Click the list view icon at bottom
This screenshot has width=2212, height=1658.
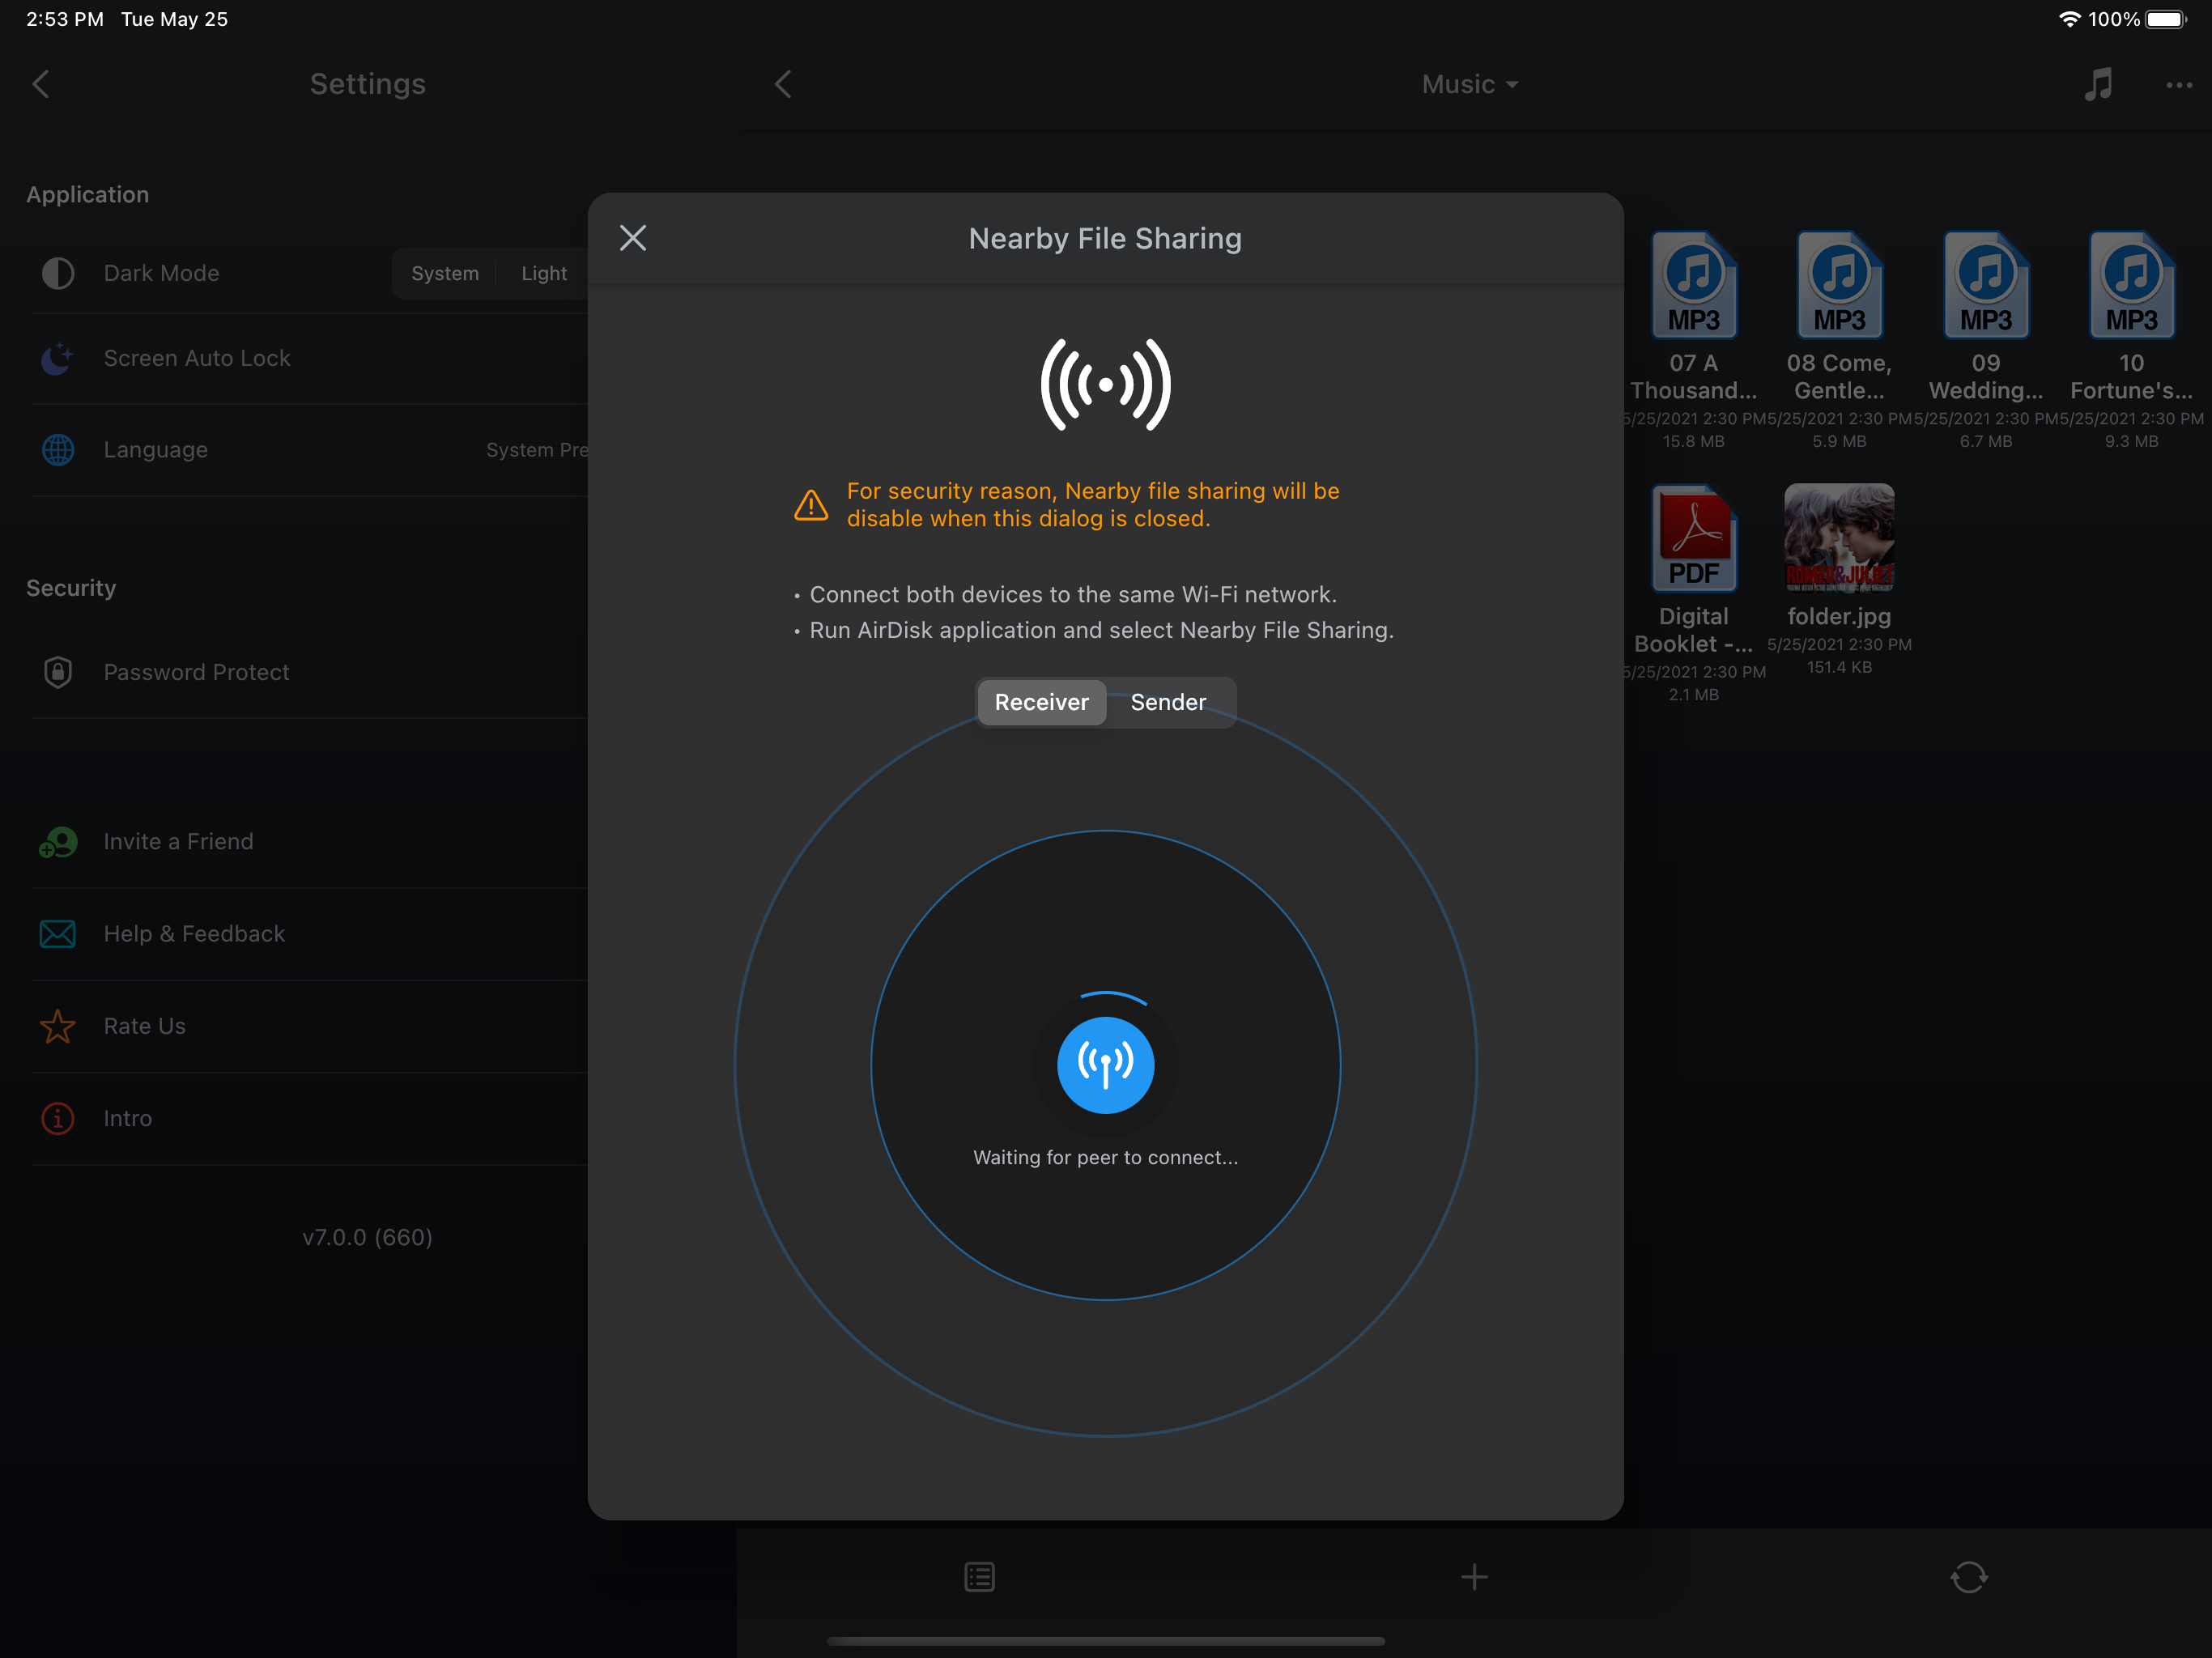pyautogui.click(x=979, y=1577)
